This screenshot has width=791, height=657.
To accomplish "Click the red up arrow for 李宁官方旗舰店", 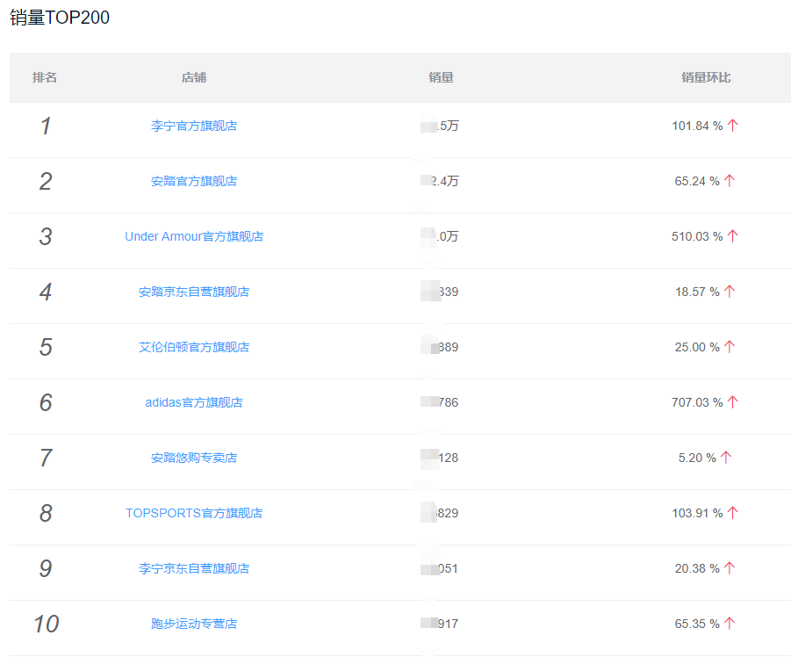I will pos(732,126).
